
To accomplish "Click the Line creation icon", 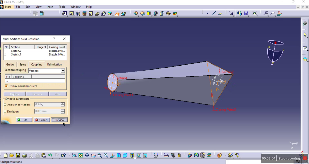I will 214,14.
